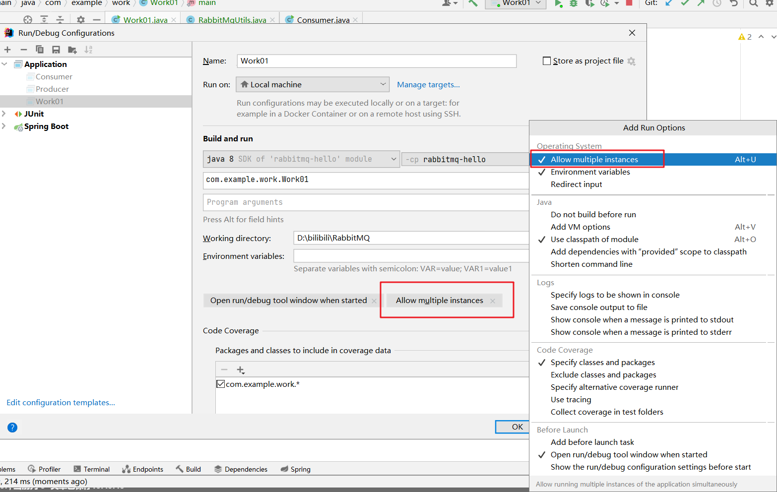Click the Build project hammer icon
Viewport: 777px width, 492px height.
click(473, 3)
